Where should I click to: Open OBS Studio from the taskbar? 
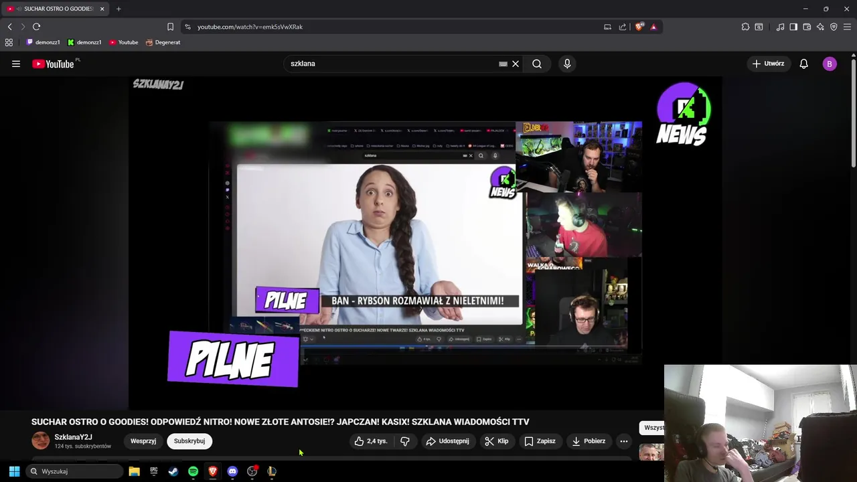tap(252, 471)
